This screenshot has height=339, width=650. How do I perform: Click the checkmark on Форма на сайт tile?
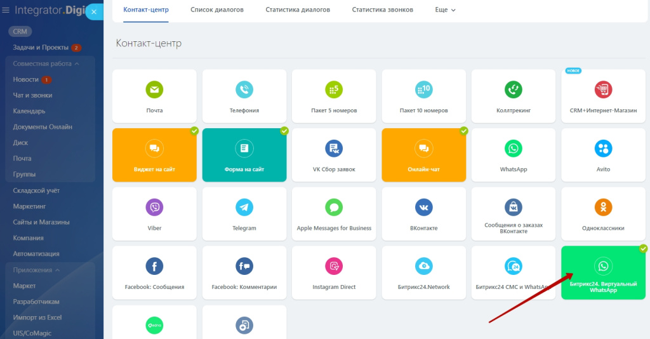click(x=284, y=131)
